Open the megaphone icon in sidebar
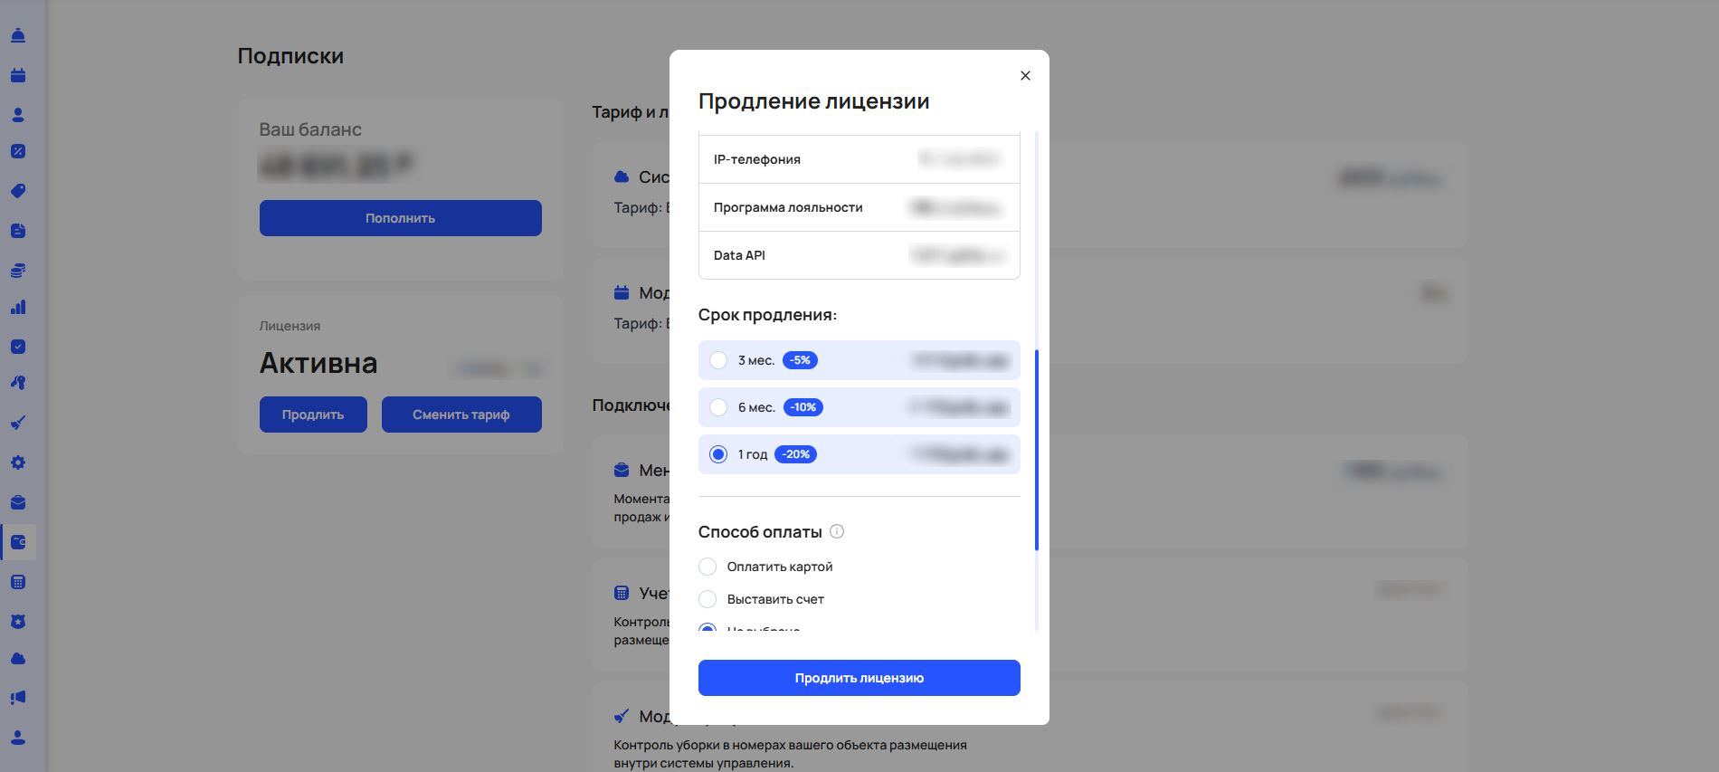This screenshot has width=1719, height=772. pyautogui.click(x=18, y=698)
